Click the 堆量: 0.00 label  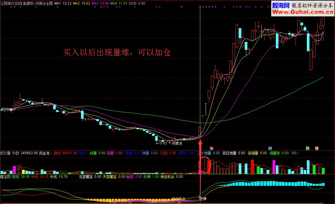pos(133,153)
